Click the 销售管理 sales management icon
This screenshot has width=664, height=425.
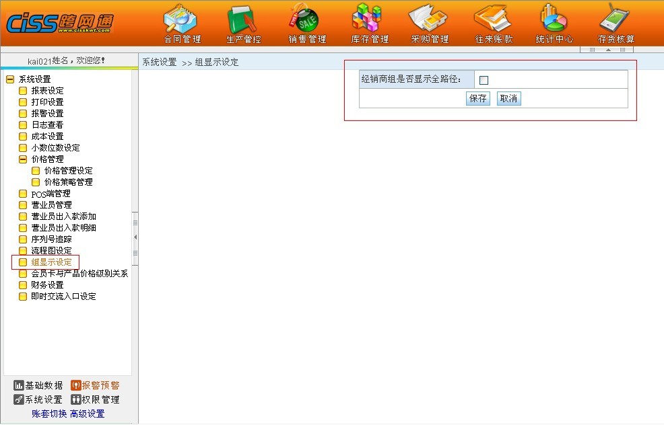307,22
